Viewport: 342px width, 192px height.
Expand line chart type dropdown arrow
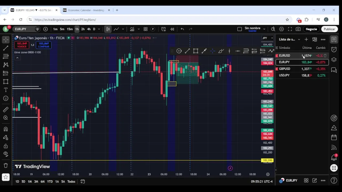coord(123,29)
